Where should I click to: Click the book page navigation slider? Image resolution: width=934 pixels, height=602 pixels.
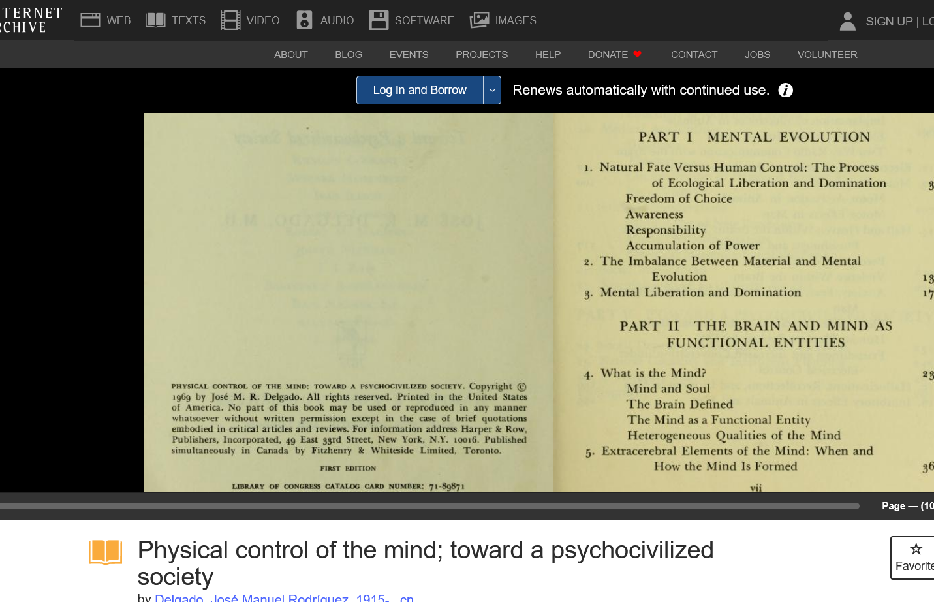click(429, 506)
